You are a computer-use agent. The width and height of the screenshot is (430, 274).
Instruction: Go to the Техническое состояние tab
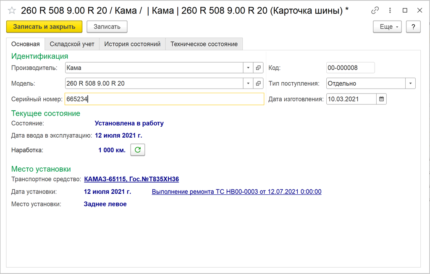[204, 44]
